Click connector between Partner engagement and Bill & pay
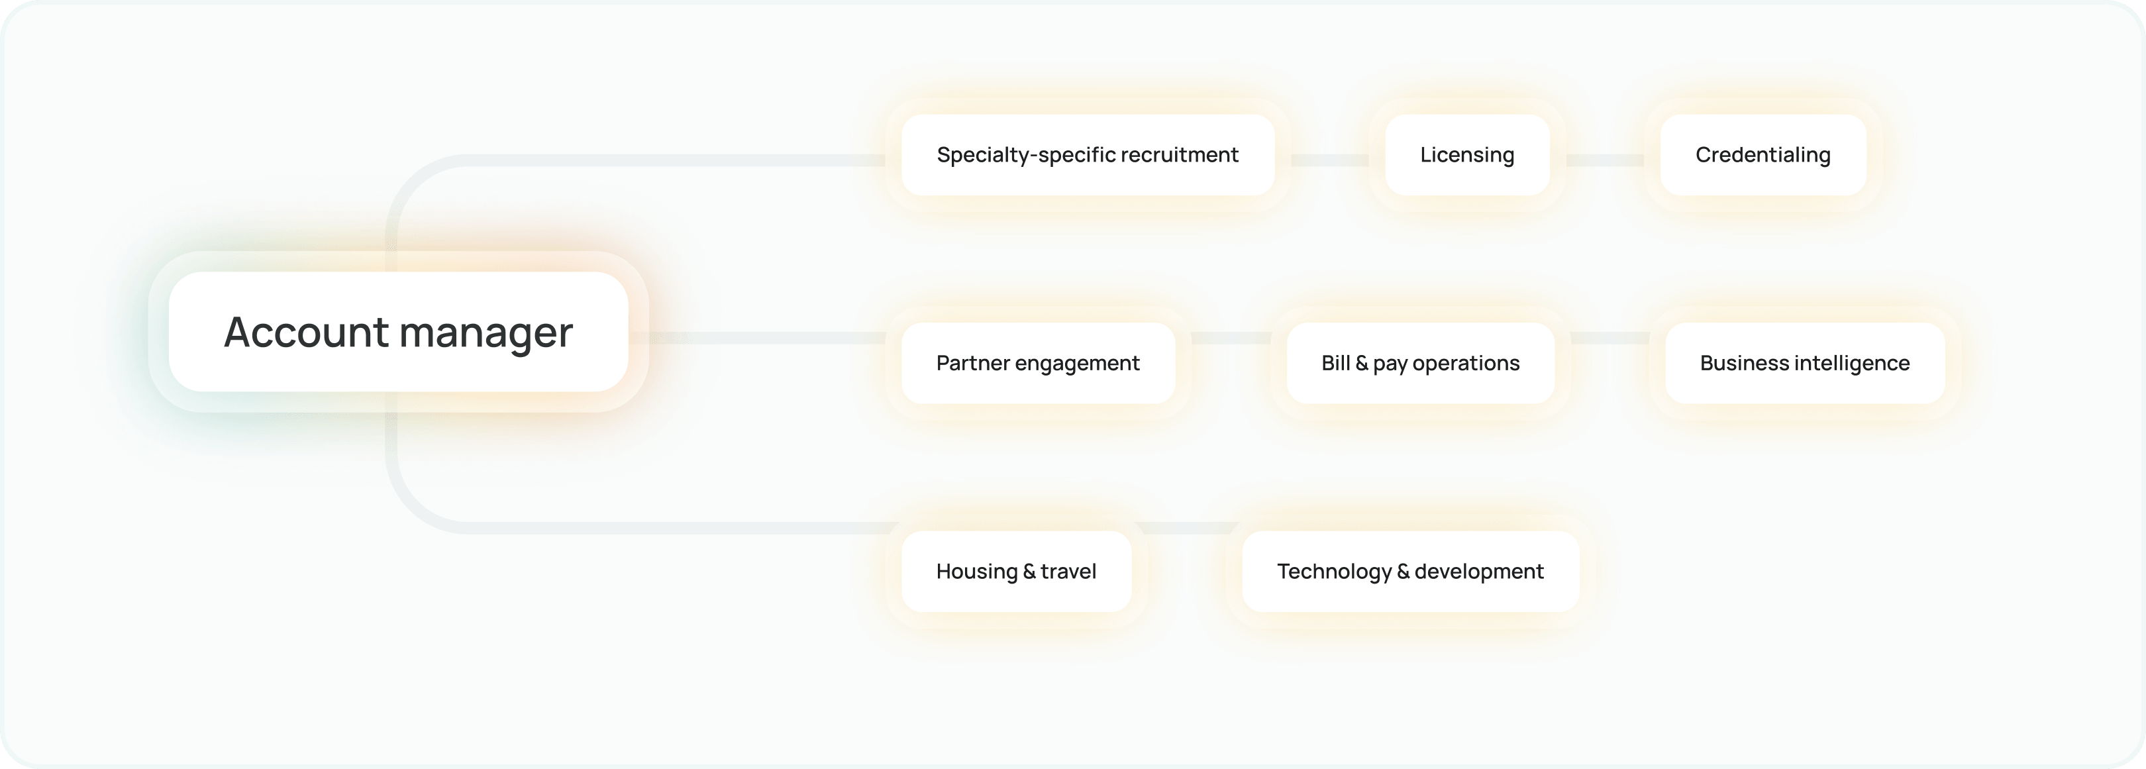This screenshot has height=769, width=2146. [x=1231, y=337]
